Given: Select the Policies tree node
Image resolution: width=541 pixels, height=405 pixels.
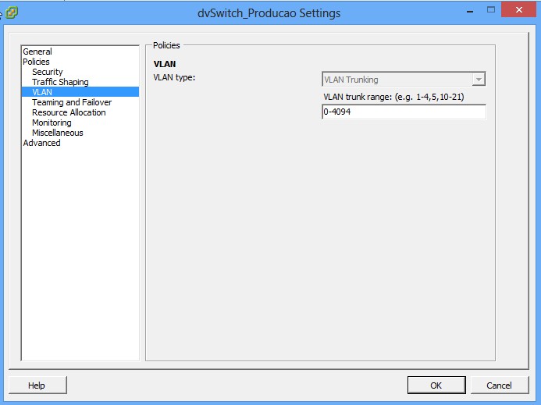Looking at the screenshot, I should tap(36, 62).
